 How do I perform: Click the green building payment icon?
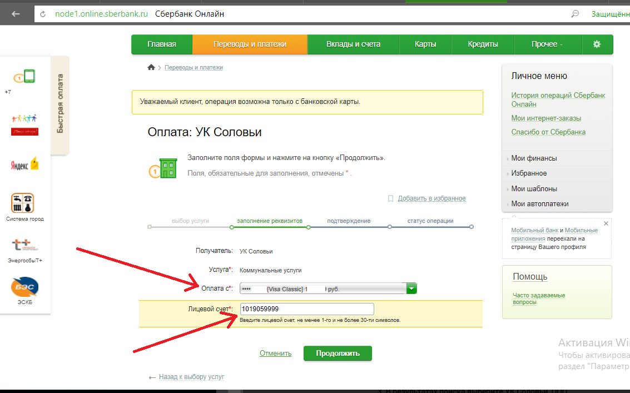(163, 168)
